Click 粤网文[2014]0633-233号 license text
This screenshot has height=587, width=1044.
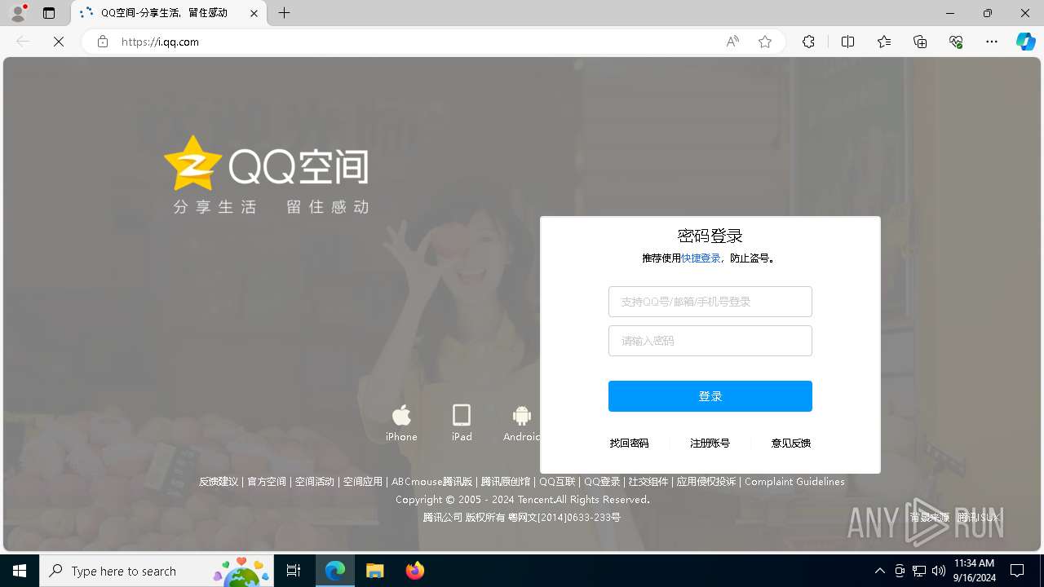tap(564, 517)
